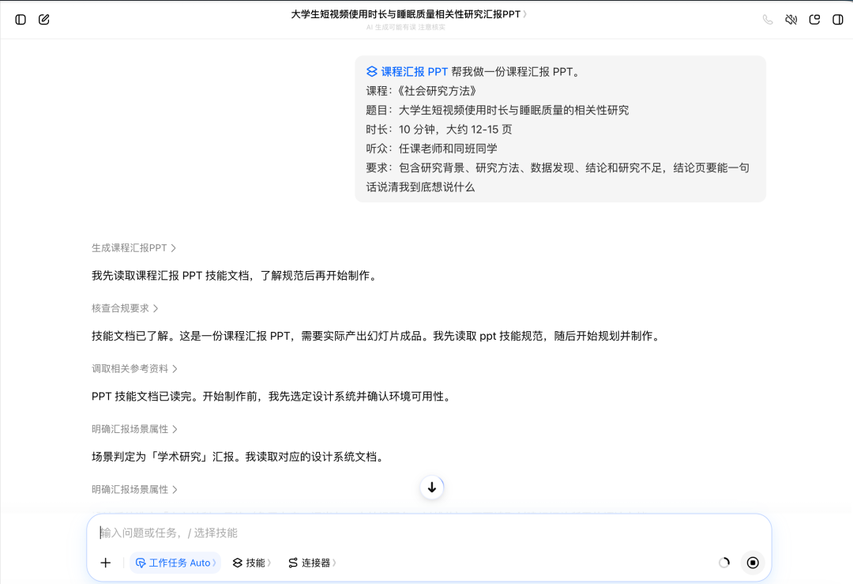The image size is (853, 584).
Task: Open the 技能 skills menu
Action: click(251, 563)
